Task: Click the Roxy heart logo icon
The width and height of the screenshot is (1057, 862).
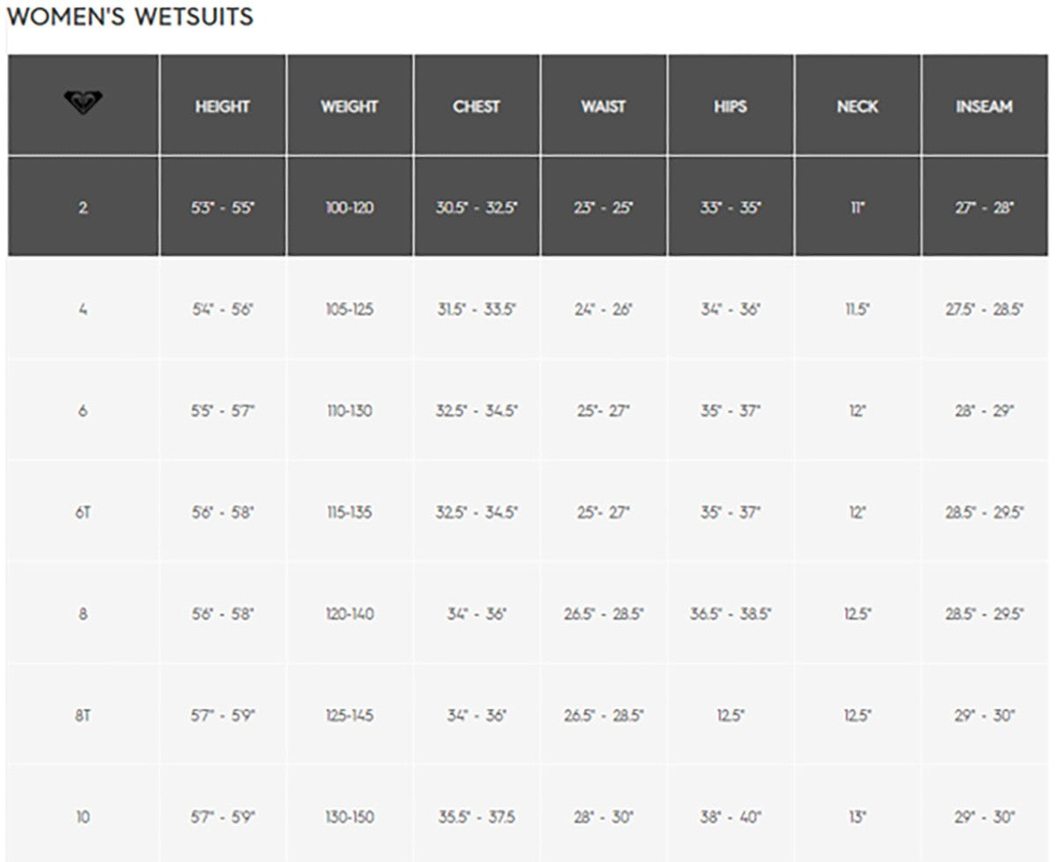Action: click(83, 105)
